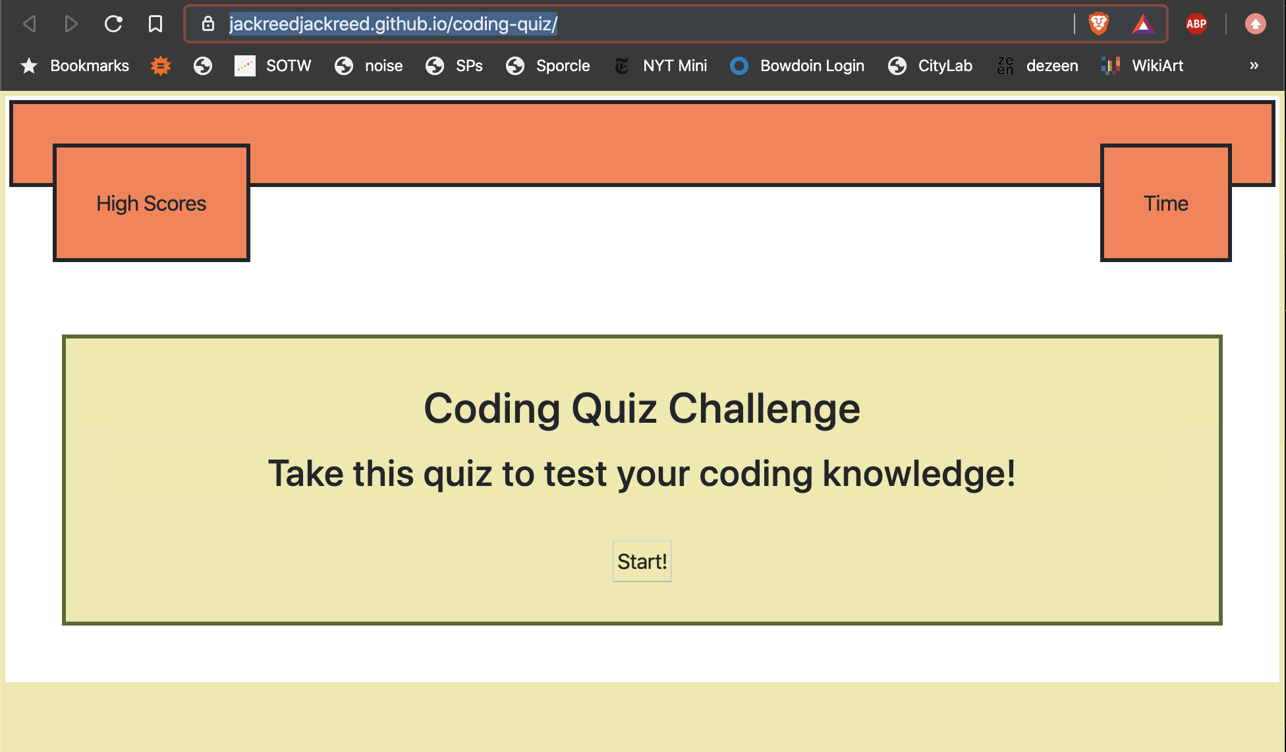The image size is (1286, 752).
Task: Click the bookmarks overflow chevron
Action: click(x=1254, y=65)
